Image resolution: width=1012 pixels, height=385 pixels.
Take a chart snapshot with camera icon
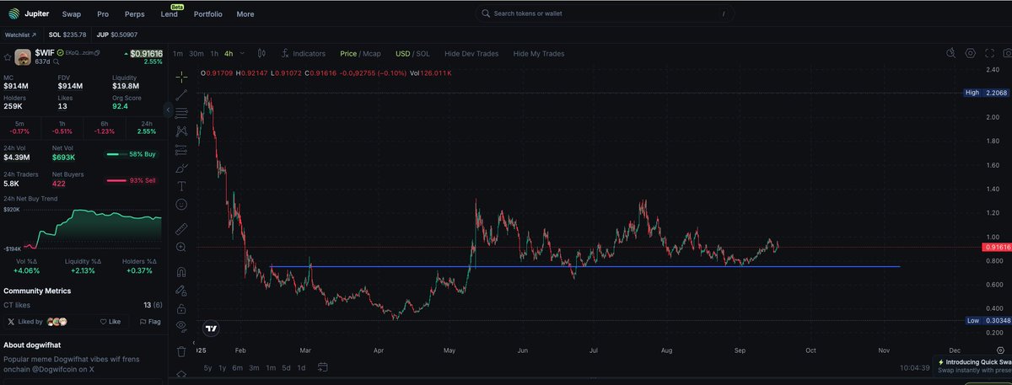pyautogui.click(x=1006, y=53)
